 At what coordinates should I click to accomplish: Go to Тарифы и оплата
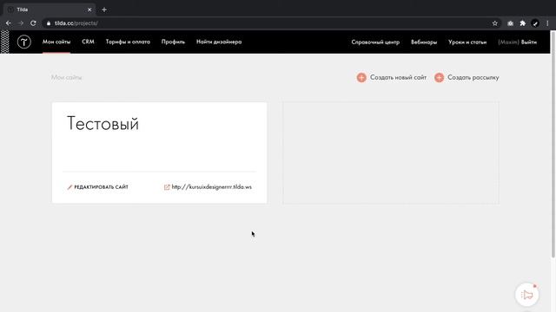point(128,42)
